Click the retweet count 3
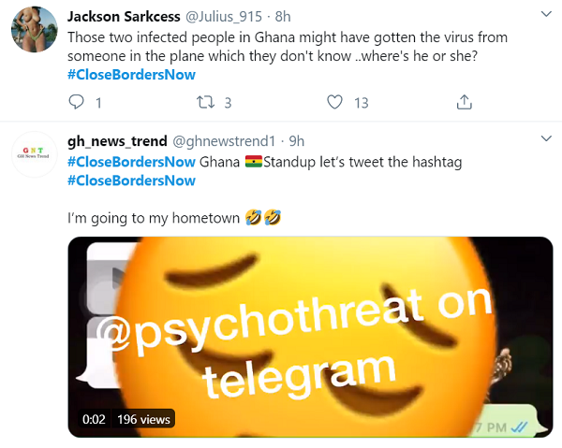The width and height of the screenshot is (562, 448). pyautogui.click(x=228, y=103)
